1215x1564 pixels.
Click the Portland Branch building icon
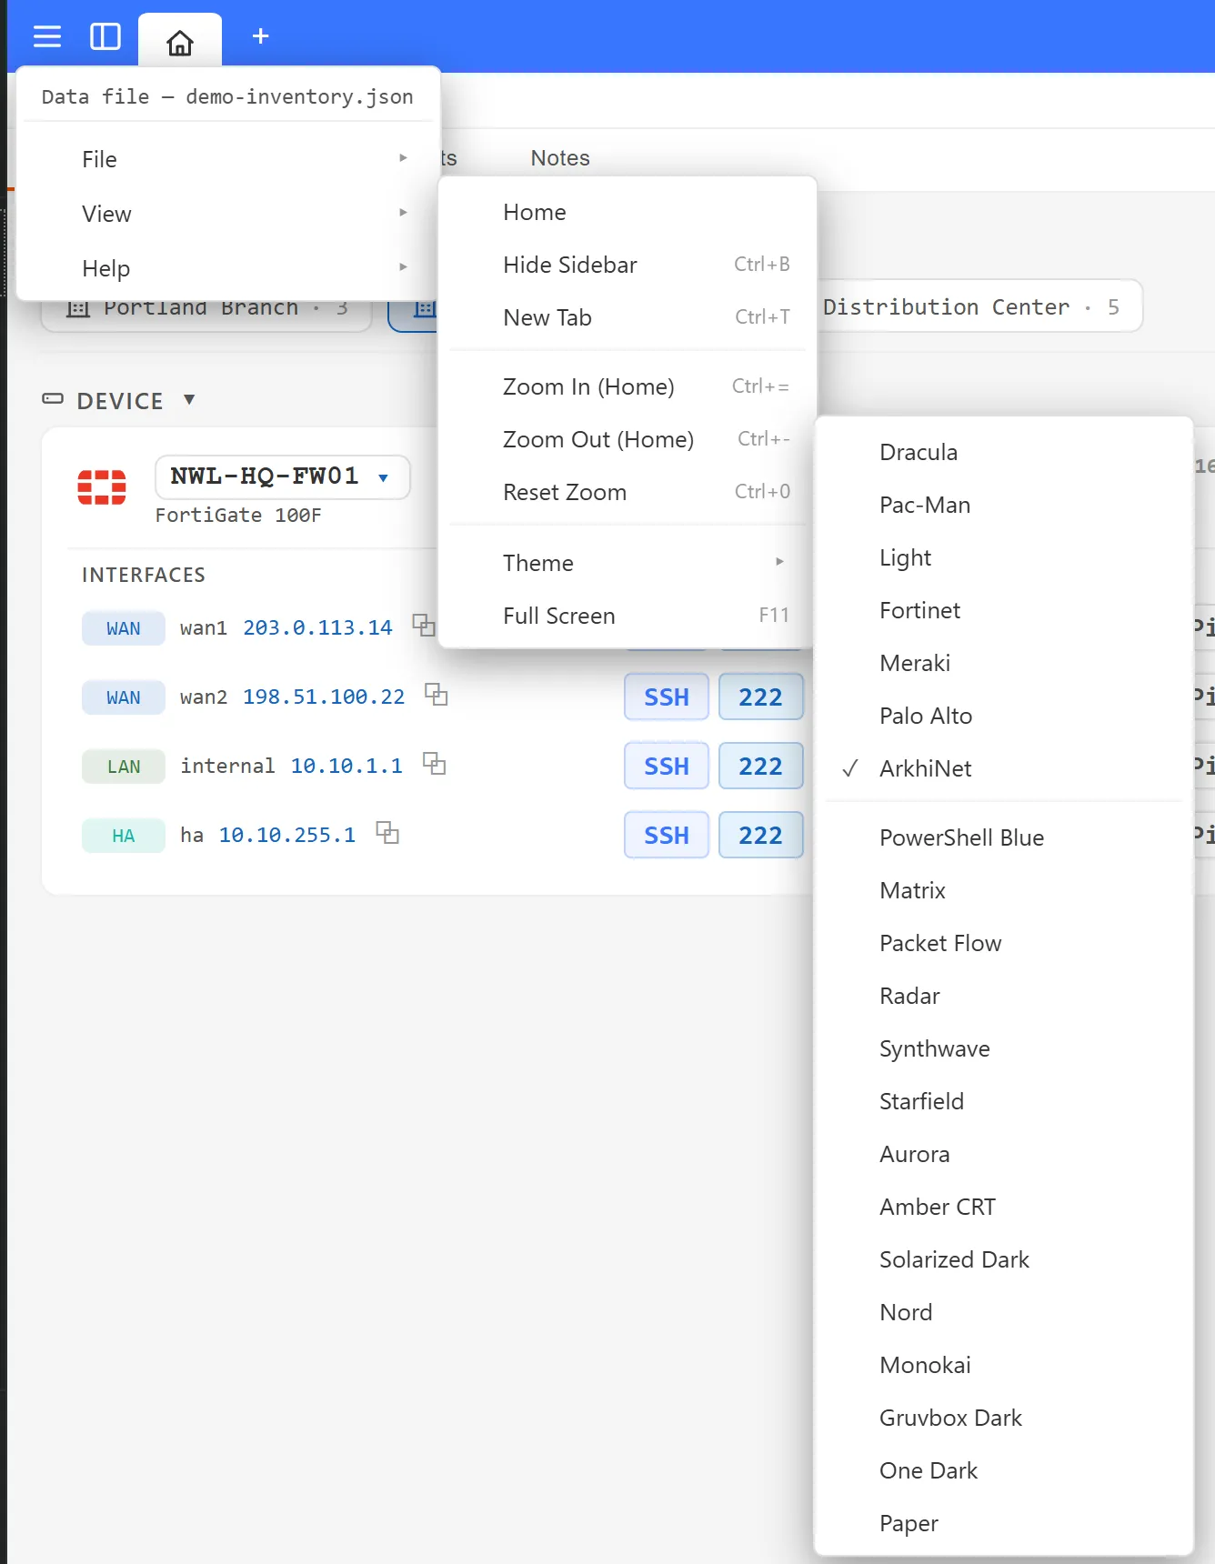tap(78, 309)
